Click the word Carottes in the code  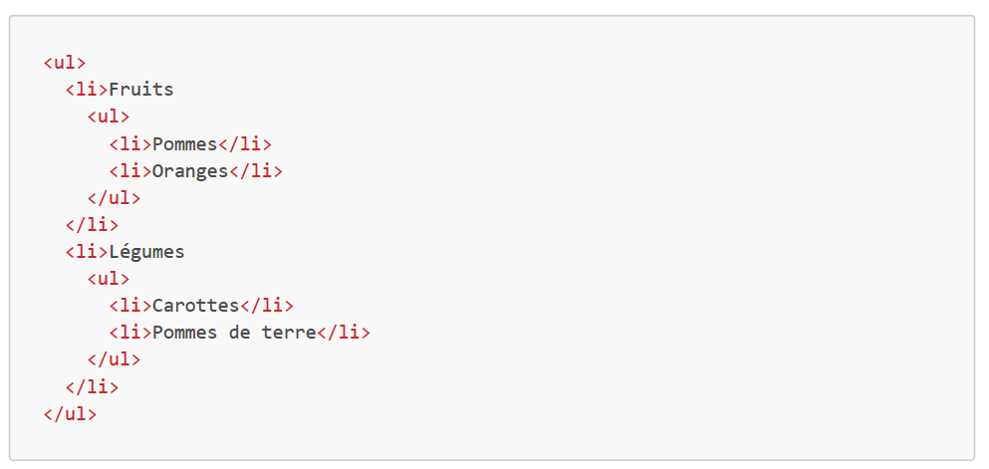[196, 306]
